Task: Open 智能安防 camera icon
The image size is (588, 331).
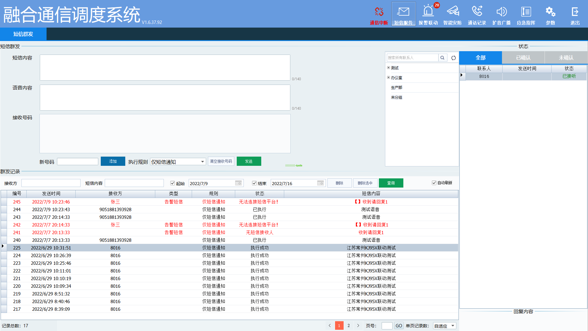Action: 452,11
